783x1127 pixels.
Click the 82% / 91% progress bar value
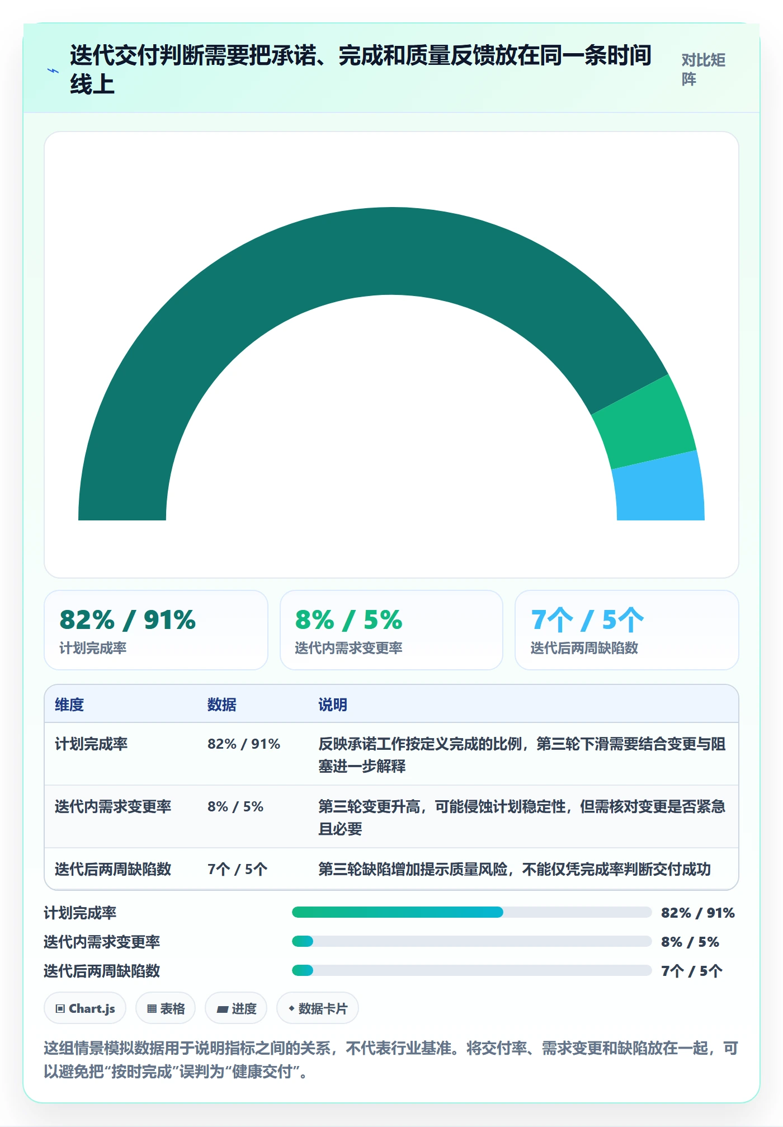[x=698, y=913]
